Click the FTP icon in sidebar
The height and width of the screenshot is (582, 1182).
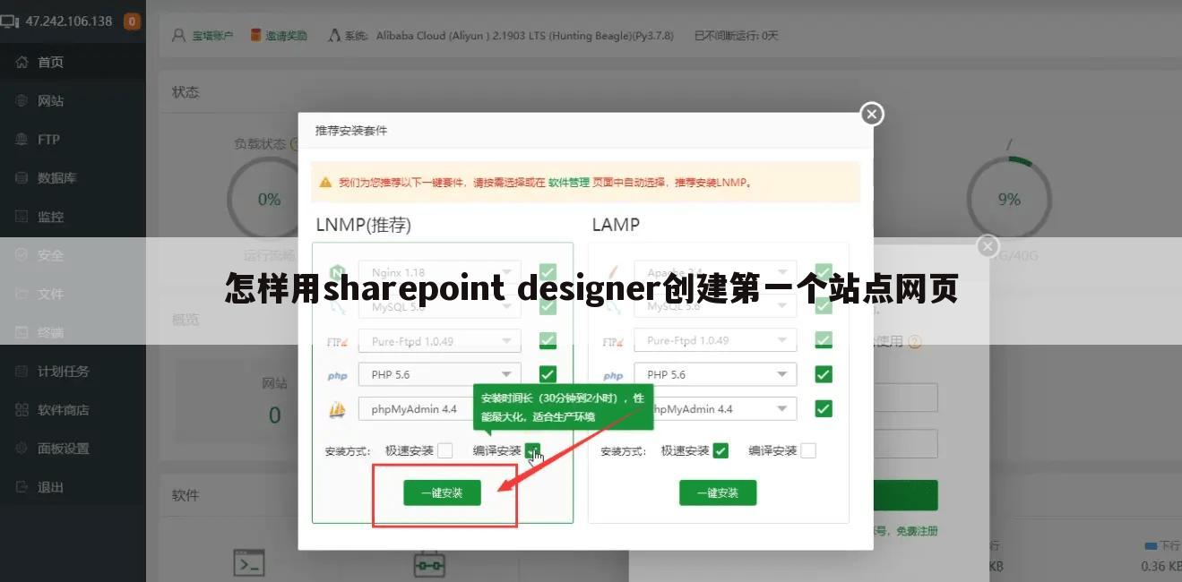coord(22,139)
